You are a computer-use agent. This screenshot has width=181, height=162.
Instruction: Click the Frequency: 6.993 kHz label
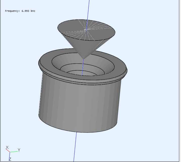point(20,11)
